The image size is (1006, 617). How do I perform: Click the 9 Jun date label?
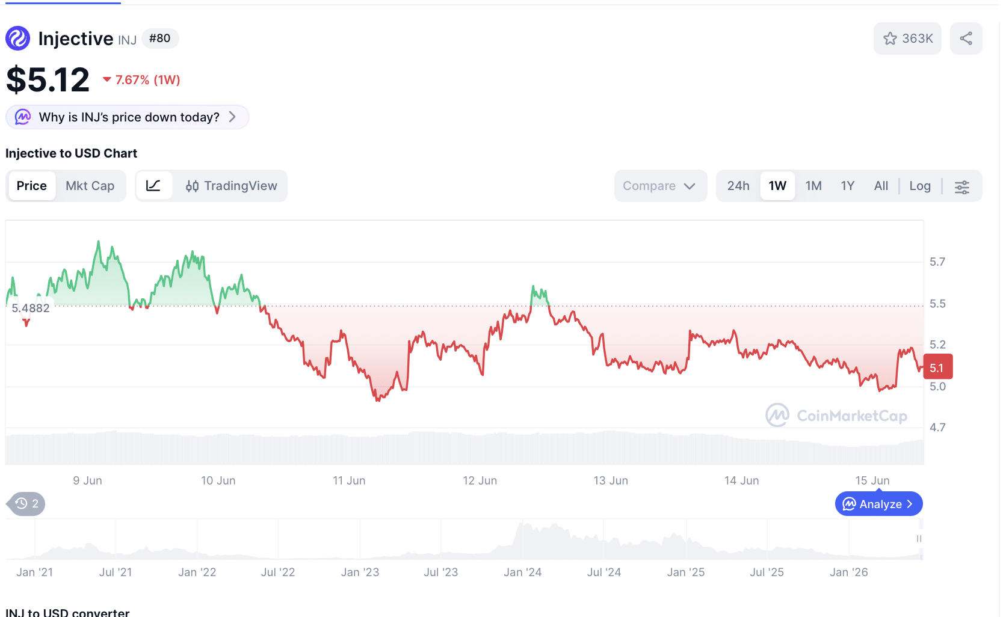tap(88, 480)
